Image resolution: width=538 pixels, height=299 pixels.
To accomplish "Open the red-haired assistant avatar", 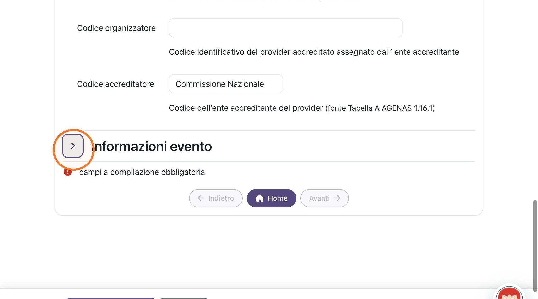I will [509, 293].
